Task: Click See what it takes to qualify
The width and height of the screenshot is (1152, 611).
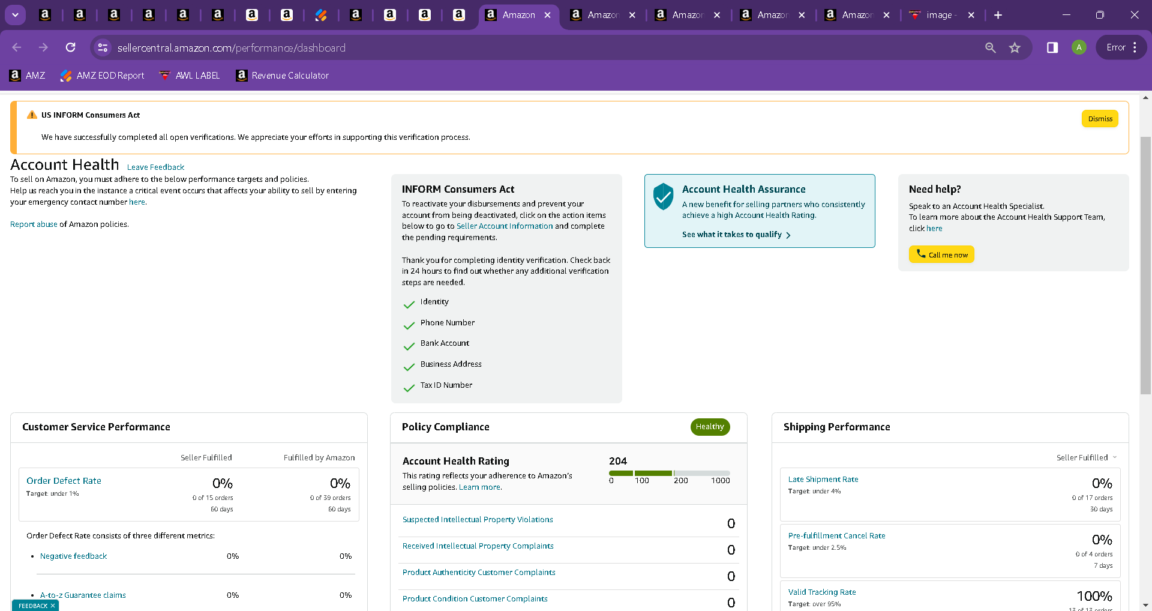Action: (x=731, y=235)
